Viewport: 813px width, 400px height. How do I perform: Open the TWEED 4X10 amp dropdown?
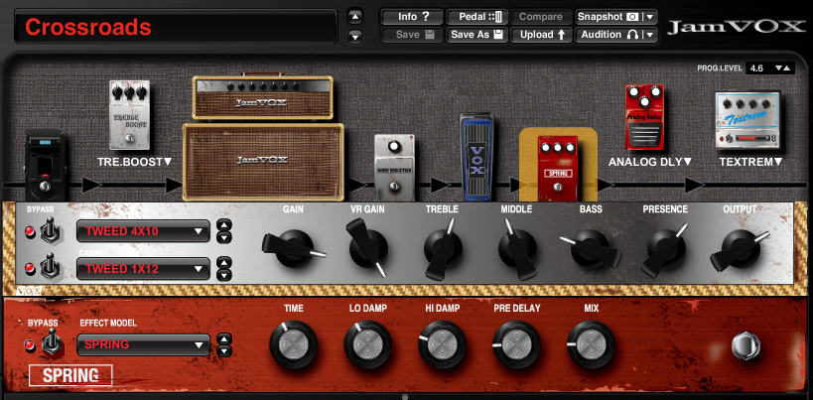pyautogui.click(x=144, y=231)
